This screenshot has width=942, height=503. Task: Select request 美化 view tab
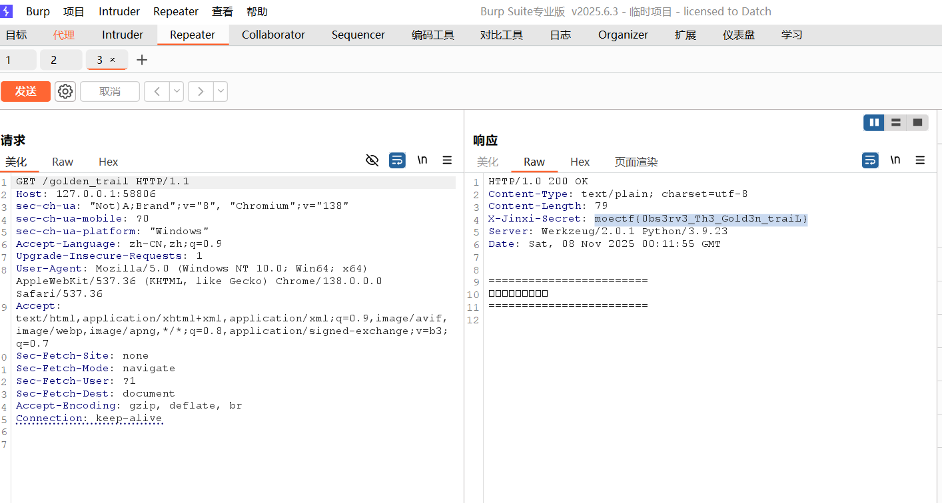point(17,162)
